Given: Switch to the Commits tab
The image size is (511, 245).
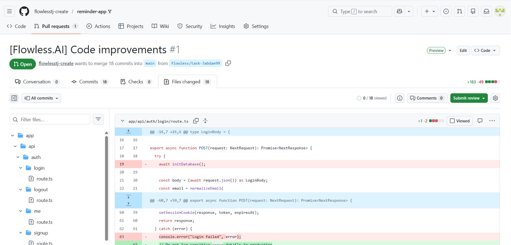Looking at the screenshot, I should pyautogui.click(x=90, y=82).
